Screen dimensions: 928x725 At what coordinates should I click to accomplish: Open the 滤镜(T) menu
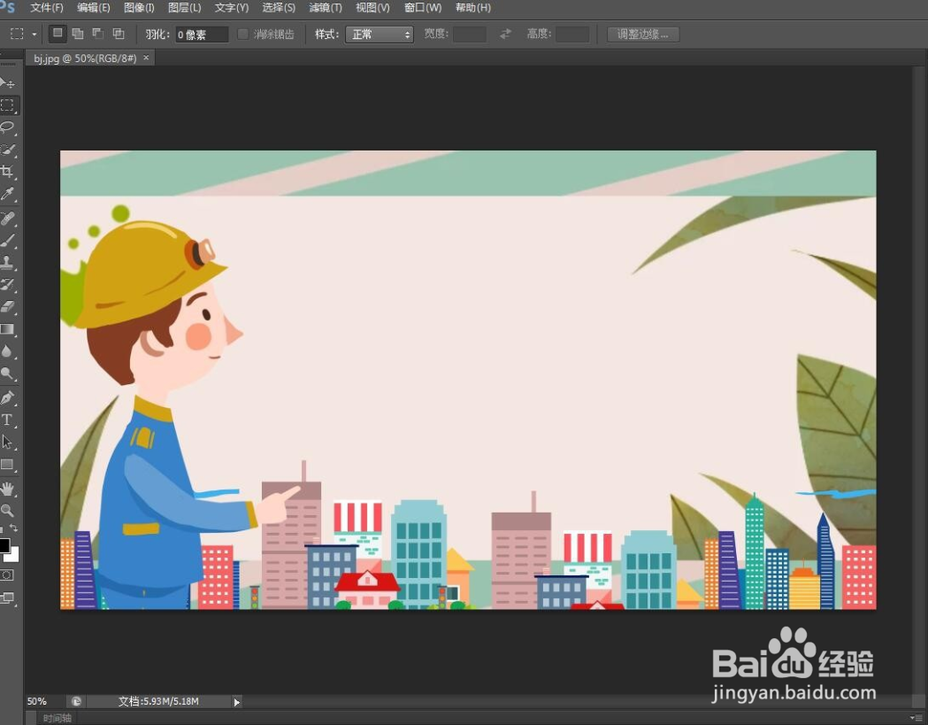tap(326, 8)
